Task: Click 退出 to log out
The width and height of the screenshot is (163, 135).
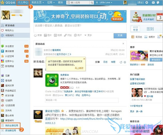Action: coord(140,3)
